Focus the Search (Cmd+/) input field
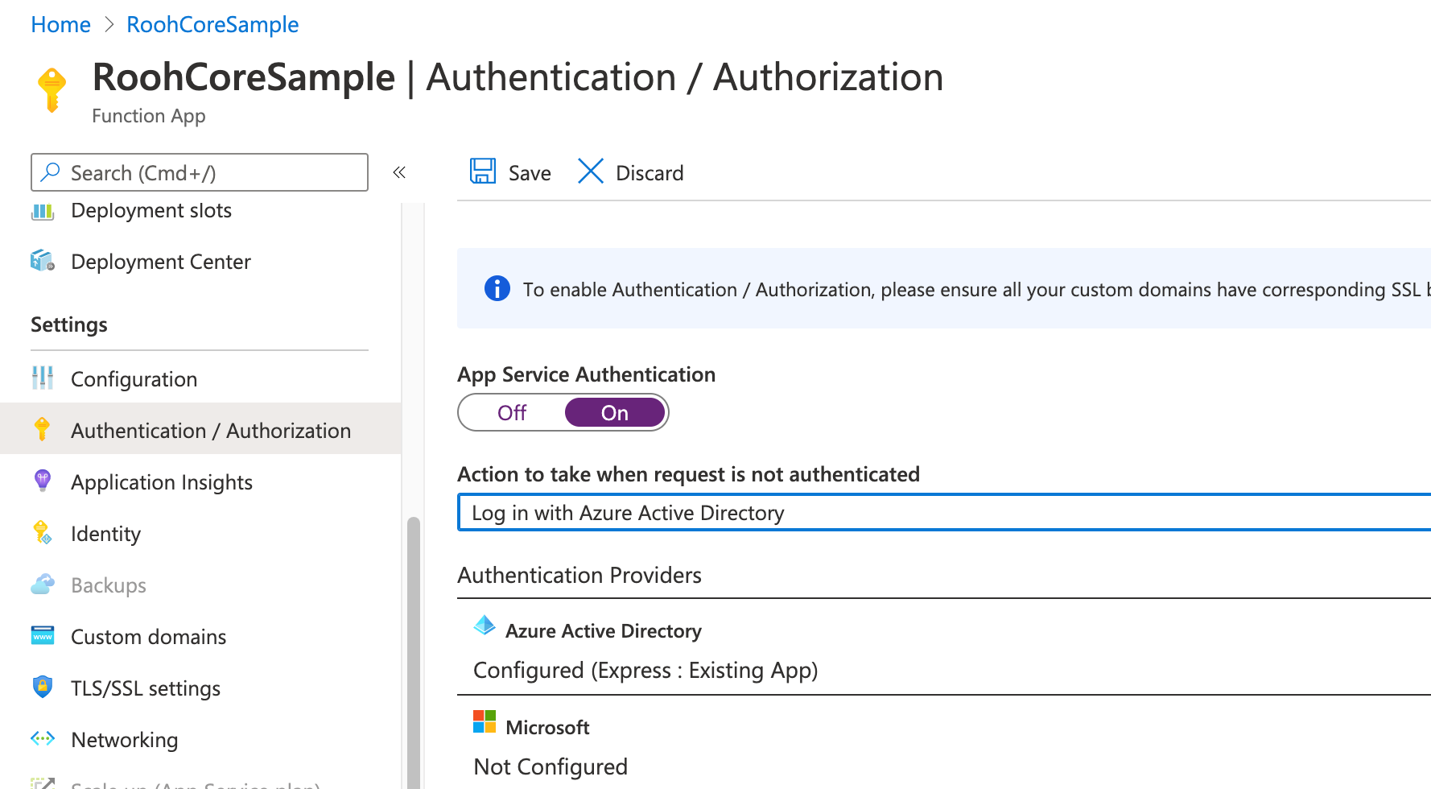 [x=209, y=173]
